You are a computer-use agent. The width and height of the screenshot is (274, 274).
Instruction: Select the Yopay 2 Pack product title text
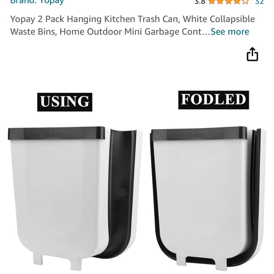(132, 26)
